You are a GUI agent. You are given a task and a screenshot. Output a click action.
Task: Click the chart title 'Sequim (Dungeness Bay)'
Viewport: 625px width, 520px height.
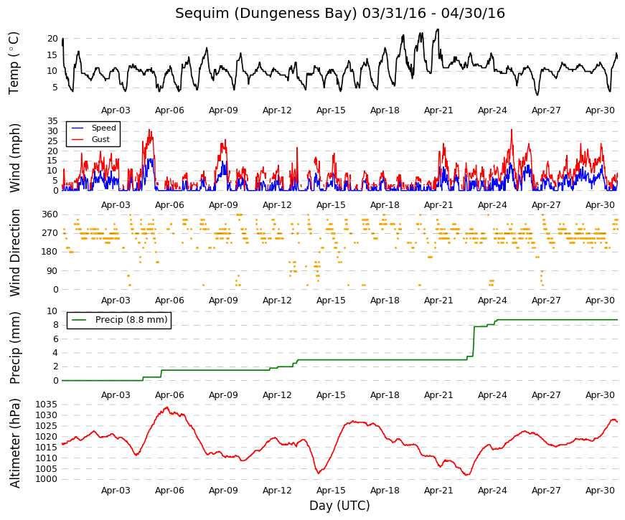click(x=266, y=14)
